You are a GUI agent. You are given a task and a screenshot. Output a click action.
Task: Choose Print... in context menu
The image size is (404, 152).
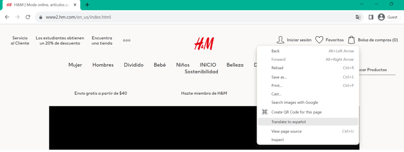pyautogui.click(x=308, y=86)
